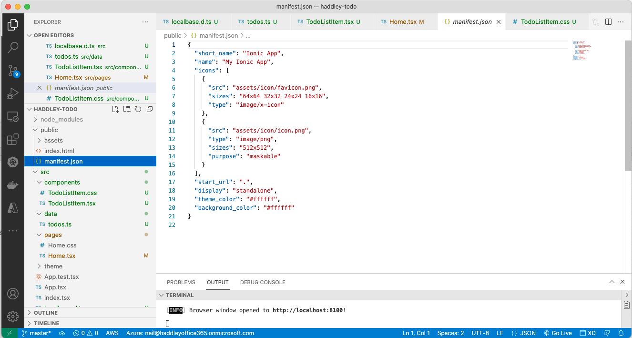Switch to the PROBLEMS panel tab
The height and width of the screenshot is (338, 632).
pos(181,282)
